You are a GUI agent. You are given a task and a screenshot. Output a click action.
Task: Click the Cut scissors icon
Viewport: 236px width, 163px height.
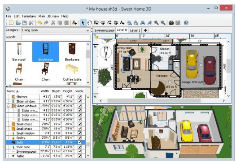point(53,23)
